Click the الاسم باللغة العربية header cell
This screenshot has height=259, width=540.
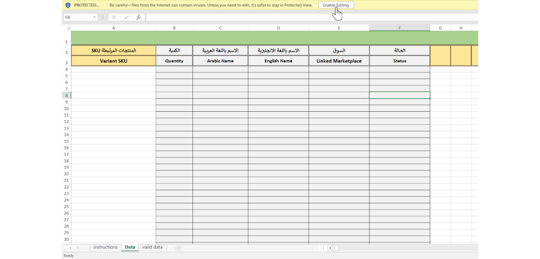(220, 51)
